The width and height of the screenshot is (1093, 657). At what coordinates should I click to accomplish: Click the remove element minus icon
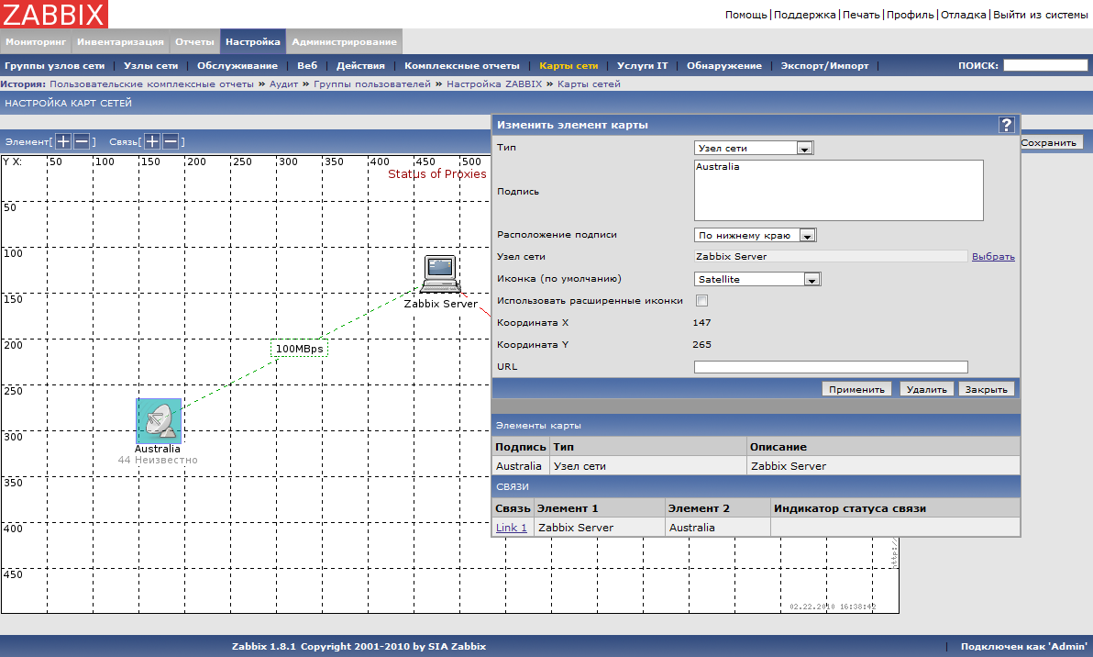82,141
